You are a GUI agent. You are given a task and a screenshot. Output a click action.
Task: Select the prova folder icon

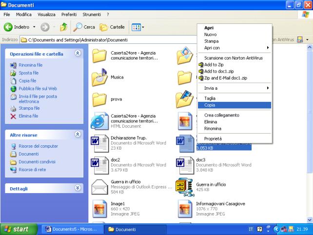(x=99, y=99)
